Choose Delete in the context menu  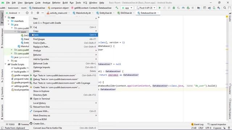[63, 71]
